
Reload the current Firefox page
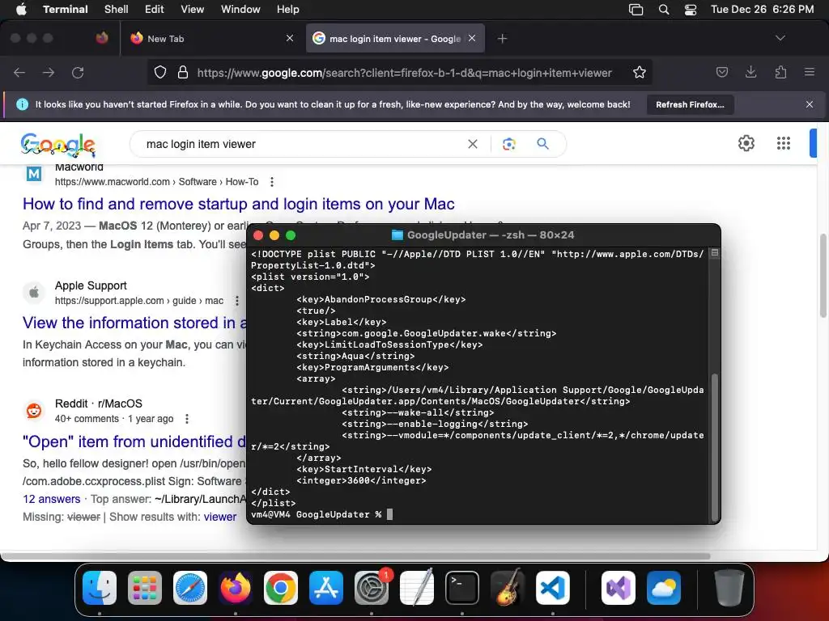pos(78,72)
